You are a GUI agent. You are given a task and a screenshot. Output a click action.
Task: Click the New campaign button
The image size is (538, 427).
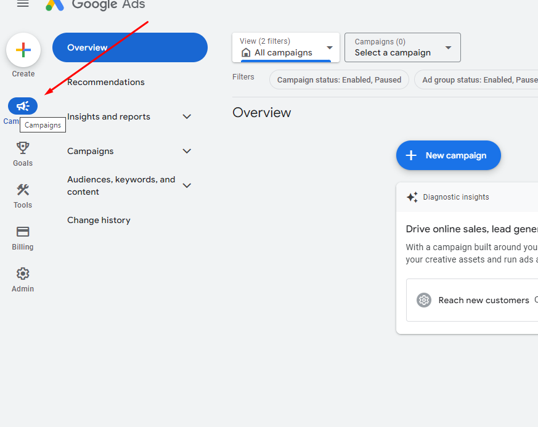(448, 155)
